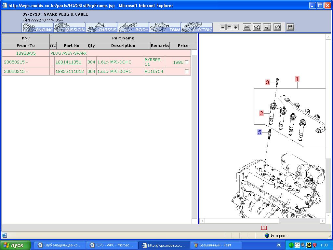Screen dimensions: 333x250
Task: Click the cancel circle-slash icon
Action: coord(277,27)
